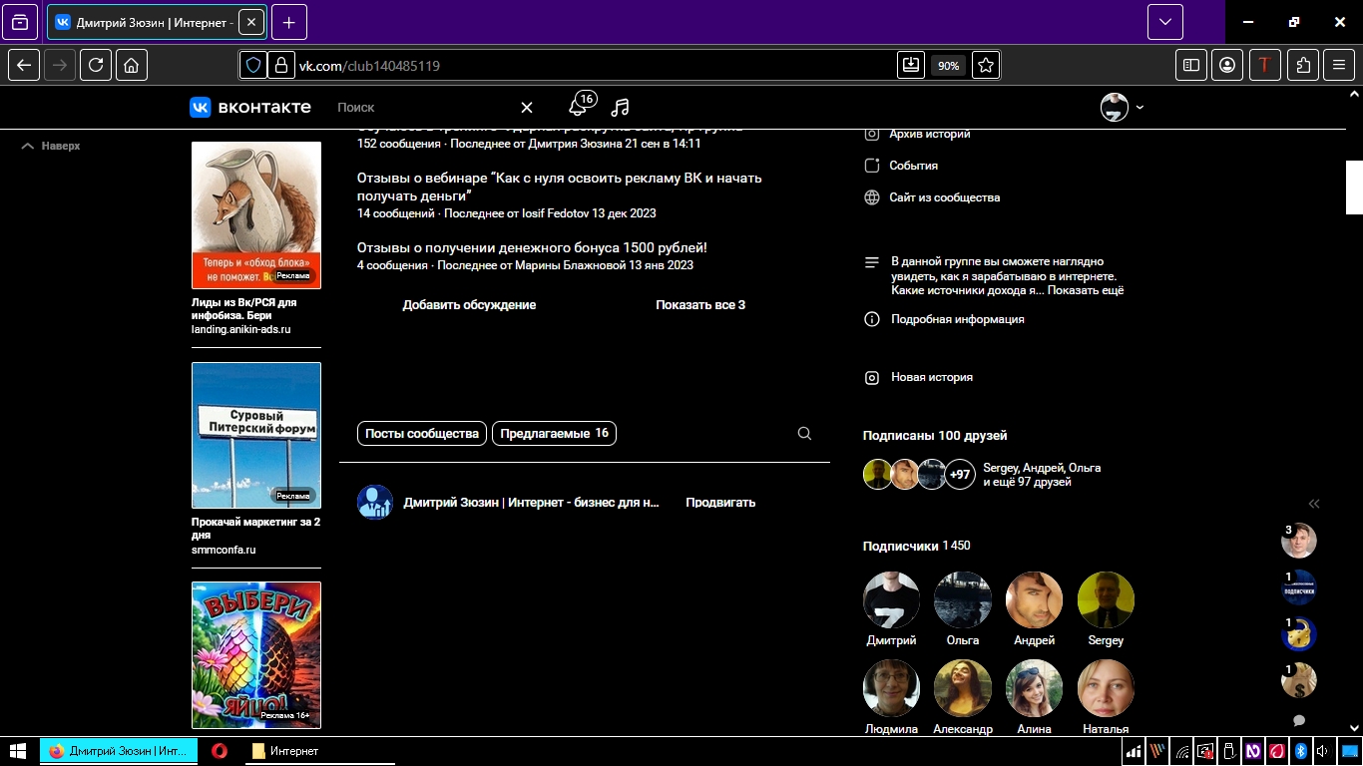Click Добавить обсуждение button
Image resolution: width=1363 pixels, height=766 pixels.
469,305
